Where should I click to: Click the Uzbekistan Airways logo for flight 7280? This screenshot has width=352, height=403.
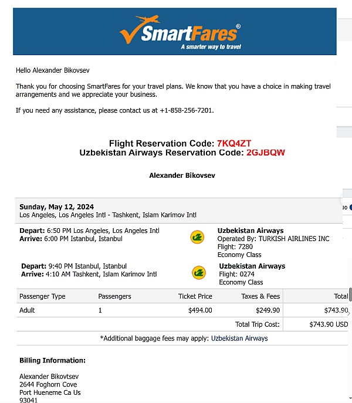[x=197, y=237]
